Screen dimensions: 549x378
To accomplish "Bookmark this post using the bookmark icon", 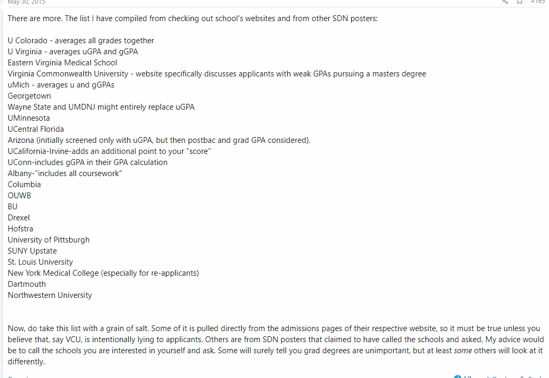I will click(x=519, y=2).
